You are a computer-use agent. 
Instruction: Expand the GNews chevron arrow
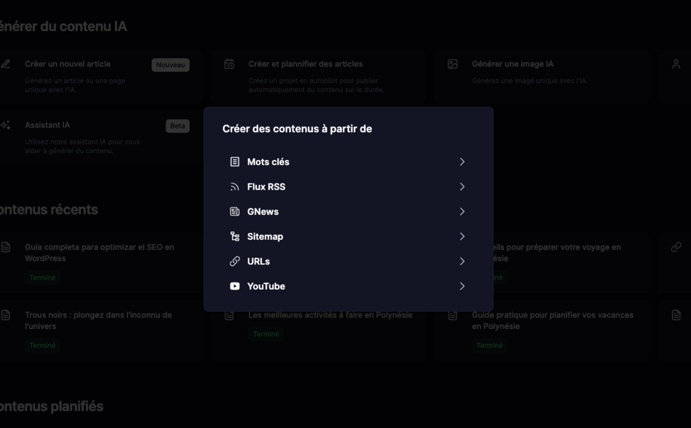462,212
